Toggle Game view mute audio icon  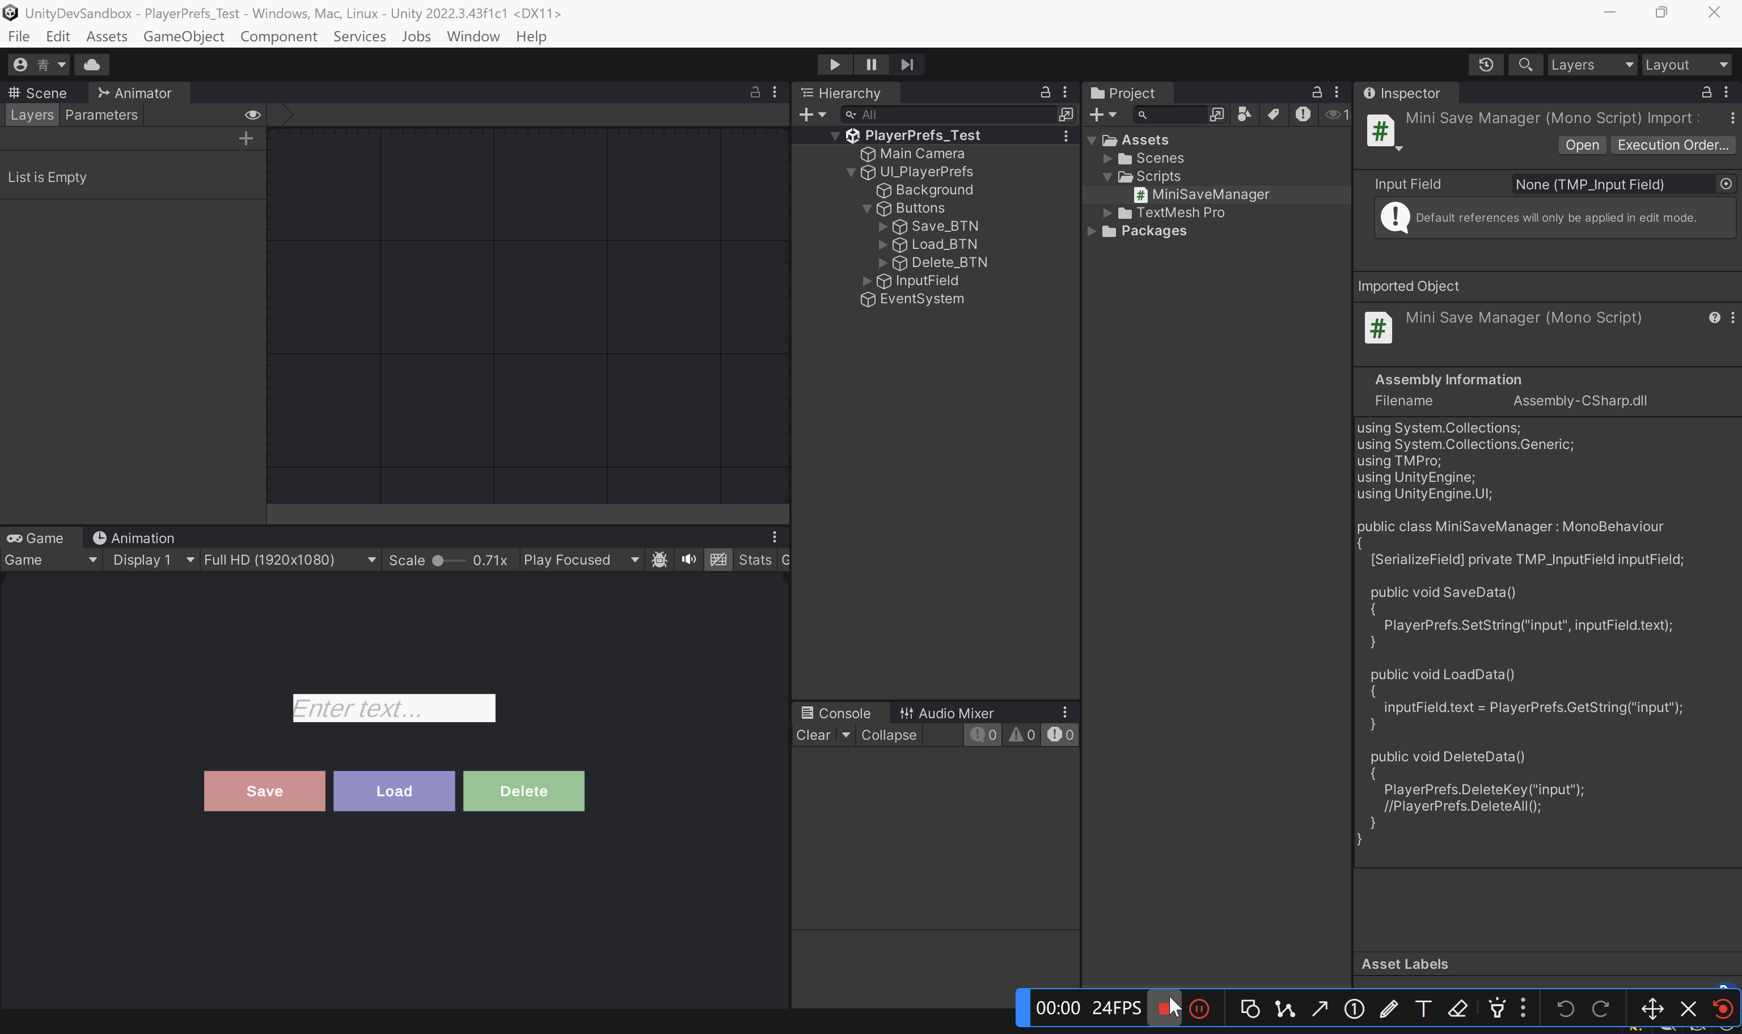(688, 560)
